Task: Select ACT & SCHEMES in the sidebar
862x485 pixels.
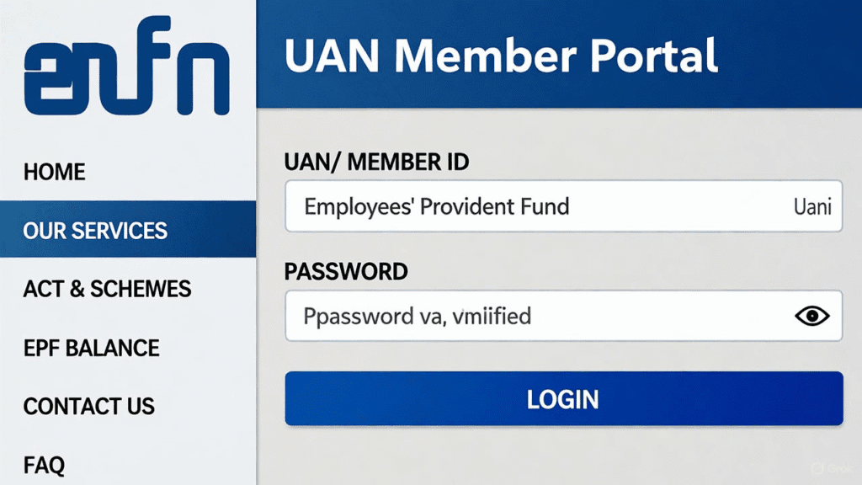Action: tap(107, 289)
